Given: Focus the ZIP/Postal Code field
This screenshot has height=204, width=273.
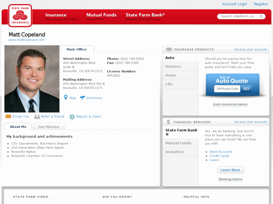Looking at the screenshot, I should [x=227, y=89].
